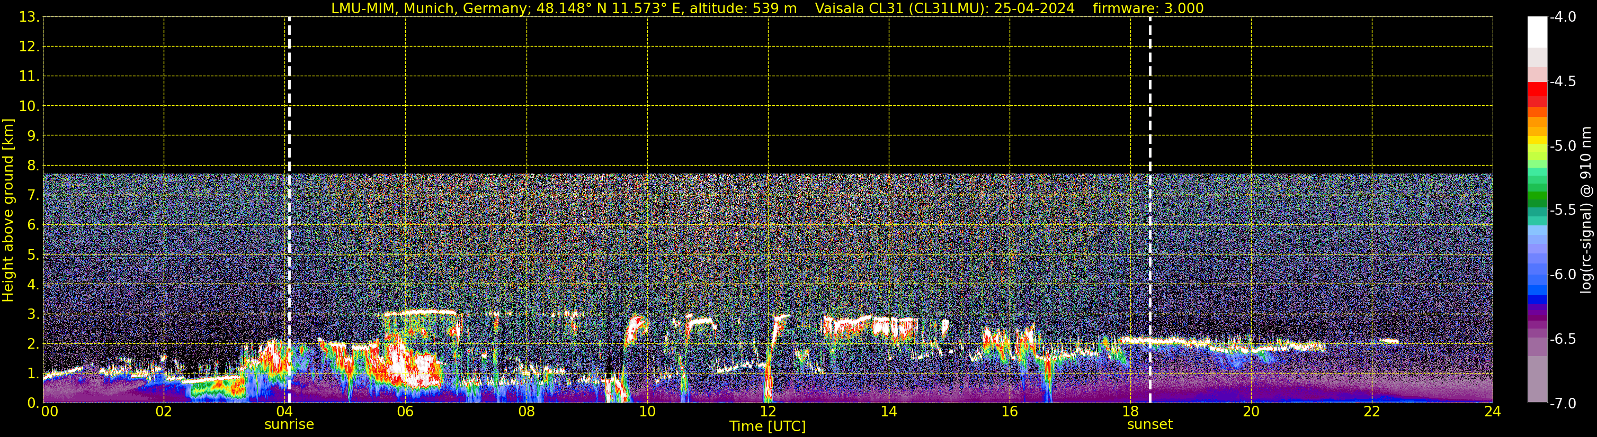Click the '12' time axis tick label

768,412
